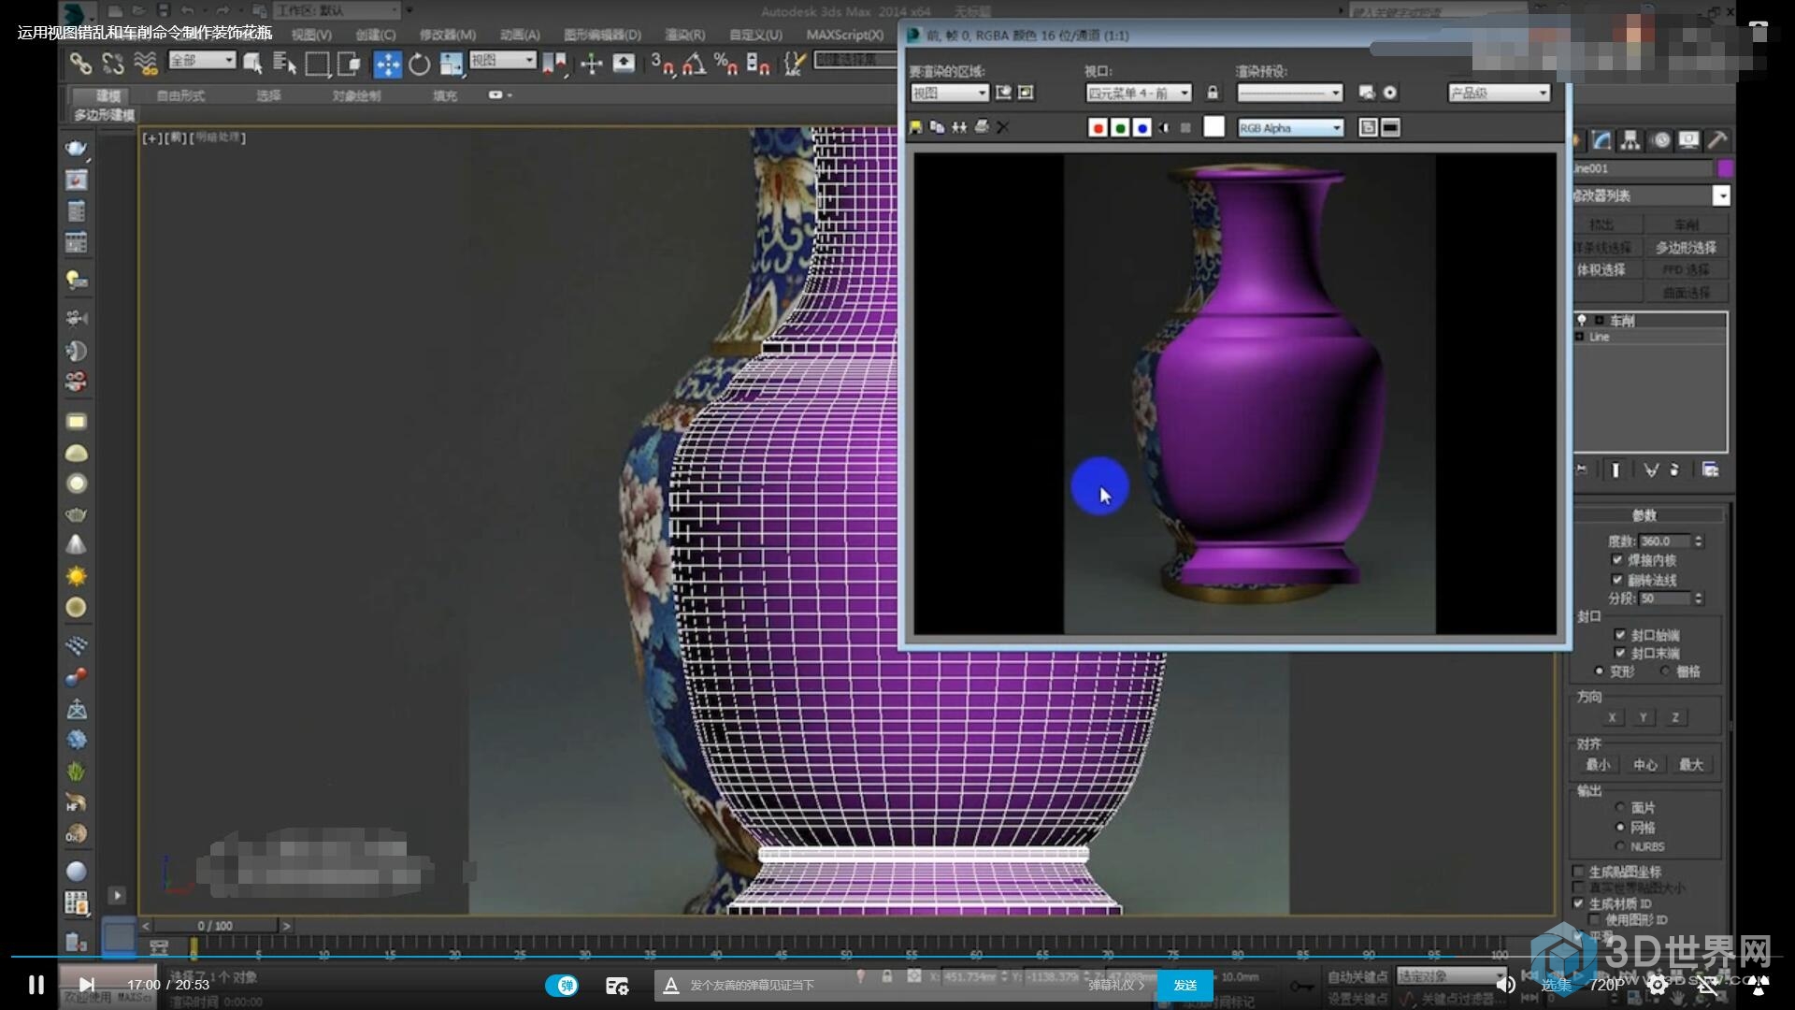Select the NURBS output radio button
The image size is (1795, 1010).
point(1620,846)
